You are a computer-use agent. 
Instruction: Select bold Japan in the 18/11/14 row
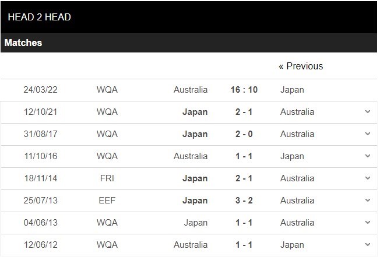point(195,178)
